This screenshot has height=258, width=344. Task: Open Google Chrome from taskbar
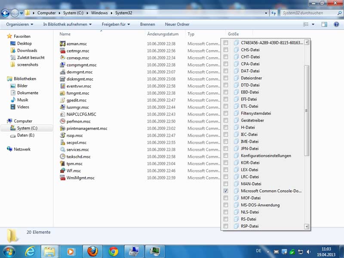coord(113,251)
